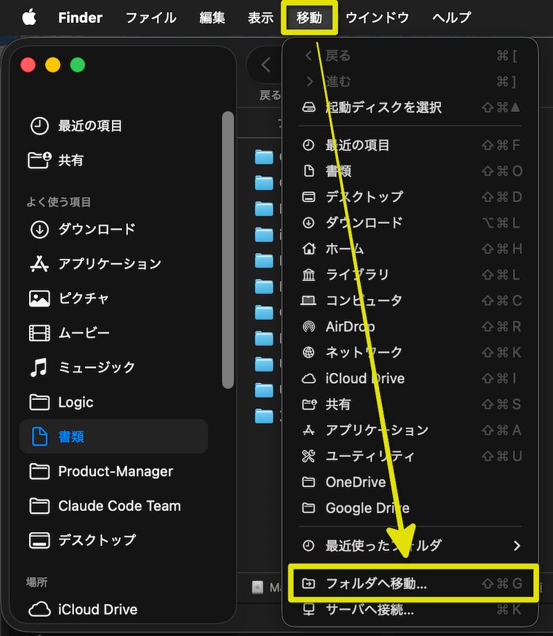
Task: Click the cloud icon beside iCloud Drive in the menu
Action: coord(309,379)
